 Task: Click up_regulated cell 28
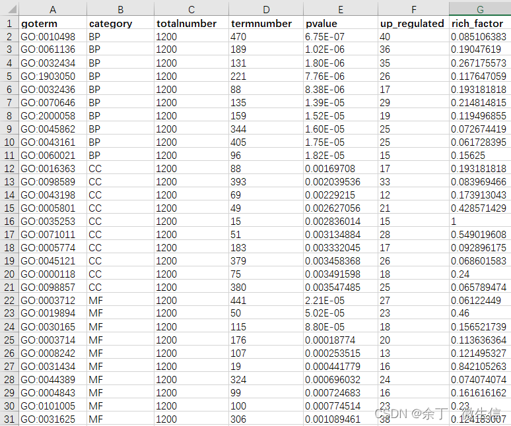413,234
